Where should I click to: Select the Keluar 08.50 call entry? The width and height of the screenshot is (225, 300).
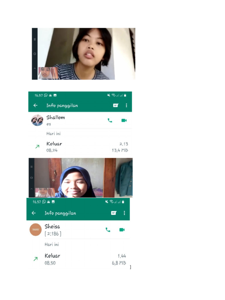(x=78, y=259)
